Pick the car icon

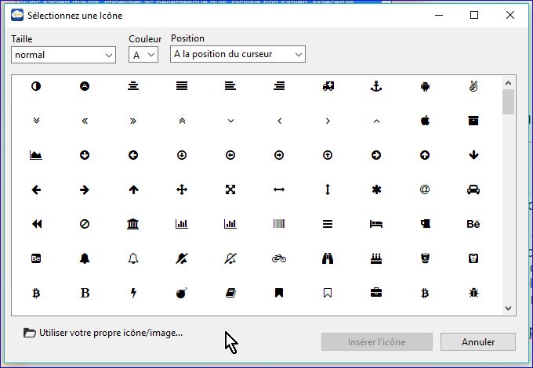[473, 189]
